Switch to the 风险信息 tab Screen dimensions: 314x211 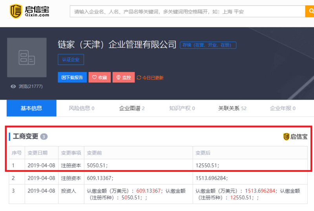82,108
